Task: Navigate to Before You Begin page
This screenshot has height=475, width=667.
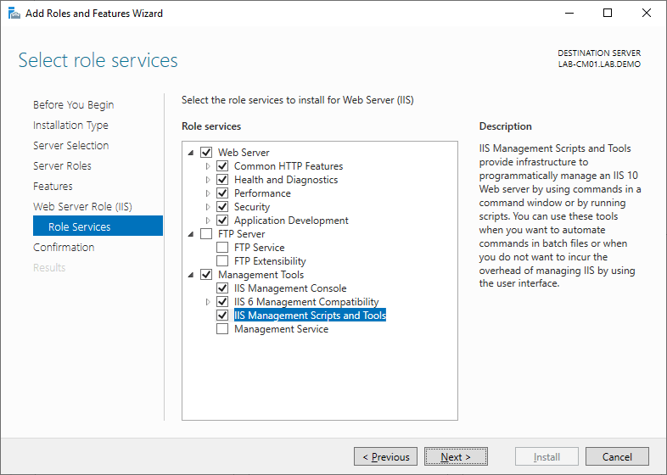Action: [73, 105]
